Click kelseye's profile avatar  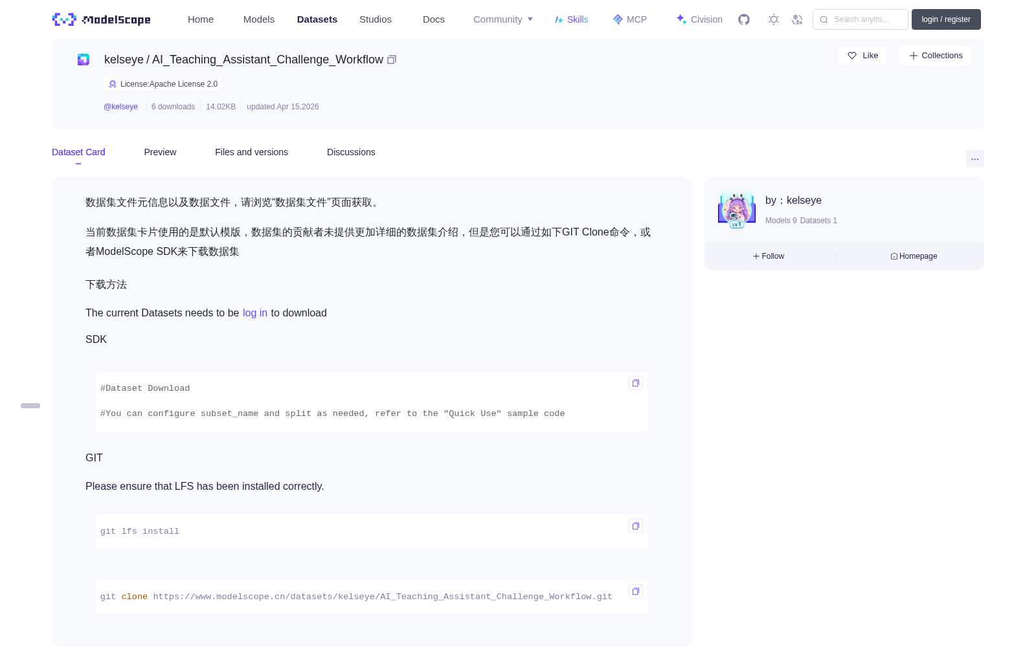point(737,210)
